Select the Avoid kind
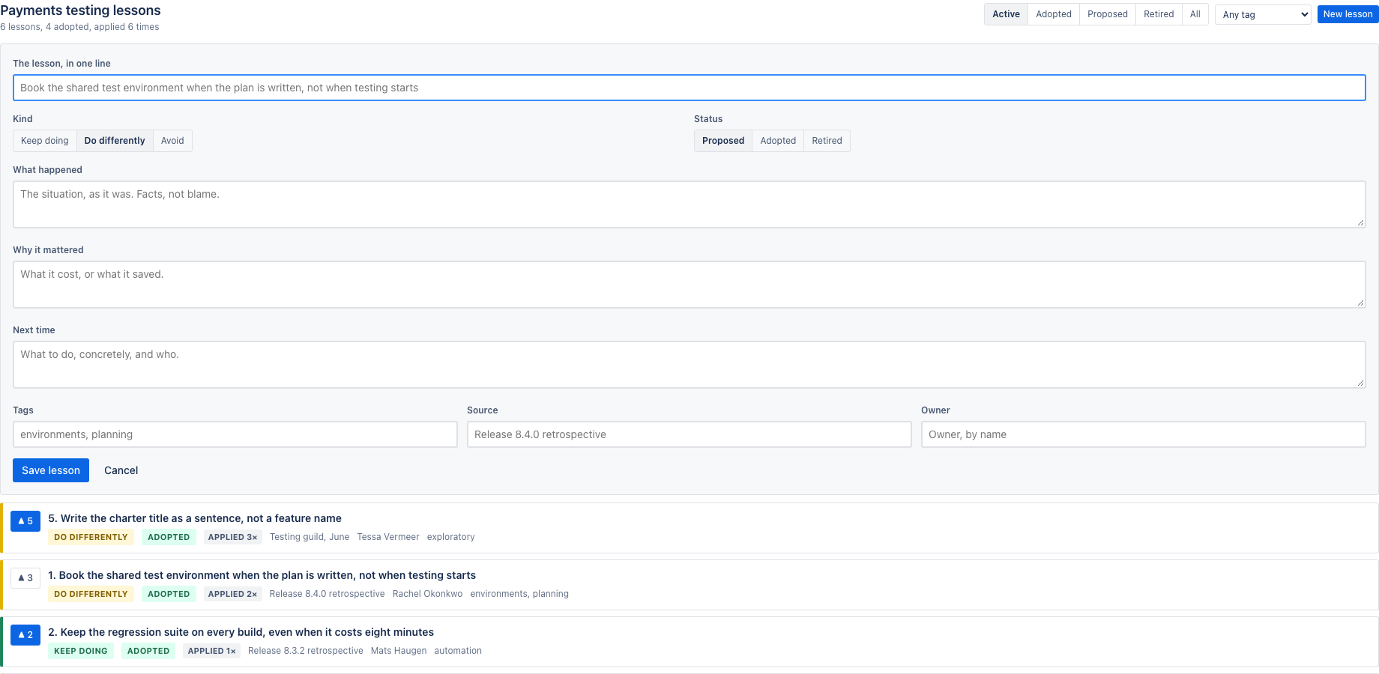 [172, 141]
